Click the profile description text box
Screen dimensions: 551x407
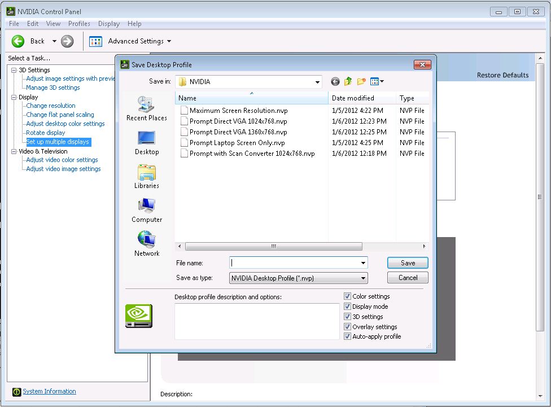(257, 322)
